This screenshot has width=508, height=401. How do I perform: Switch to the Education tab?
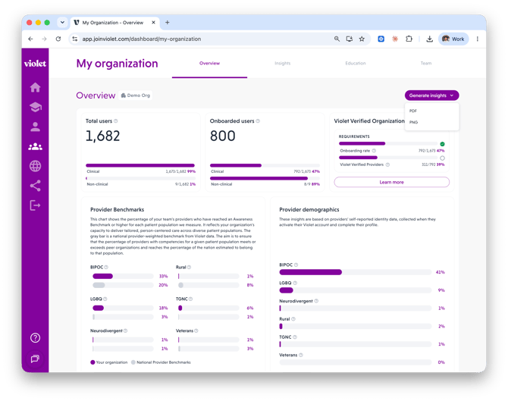pyautogui.click(x=356, y=64)
